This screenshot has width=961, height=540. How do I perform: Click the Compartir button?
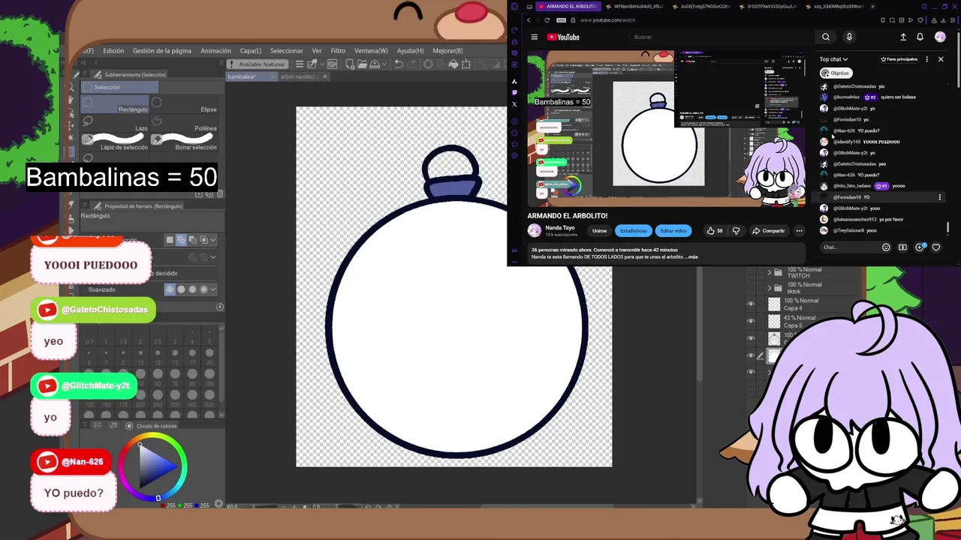pos(769,230)
